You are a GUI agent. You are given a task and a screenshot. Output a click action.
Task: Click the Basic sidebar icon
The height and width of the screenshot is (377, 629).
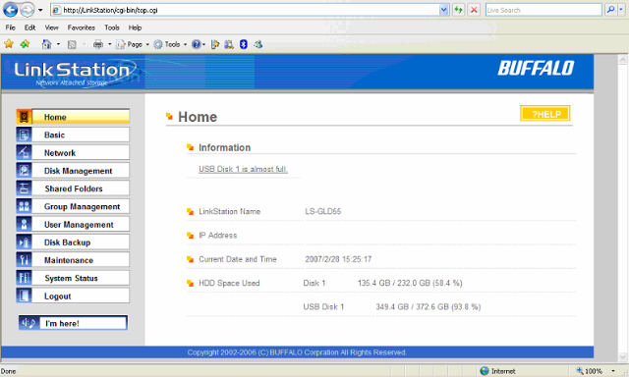pos(24,135)
